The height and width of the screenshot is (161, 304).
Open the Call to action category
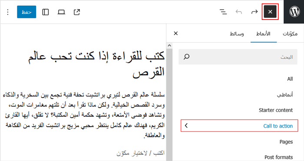(x=239, y=126)
